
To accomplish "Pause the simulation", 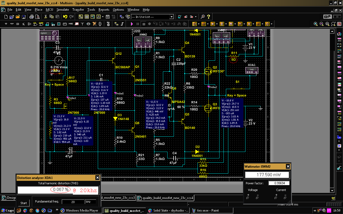I will click(x=138, y=24).
